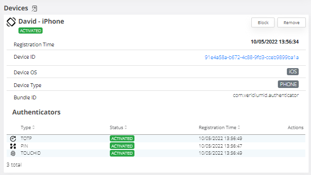Viewport: 311px width, 175px height.
Task: Select the TOTP authenticator row
Action: (x=156, y=139)
